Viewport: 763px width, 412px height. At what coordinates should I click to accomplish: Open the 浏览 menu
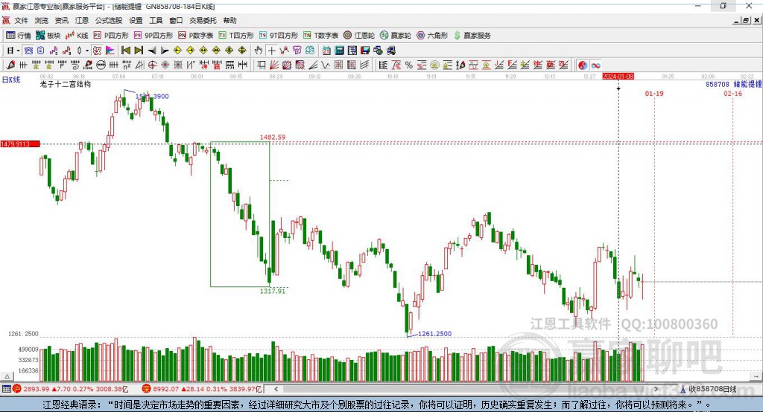pos(42,20)
